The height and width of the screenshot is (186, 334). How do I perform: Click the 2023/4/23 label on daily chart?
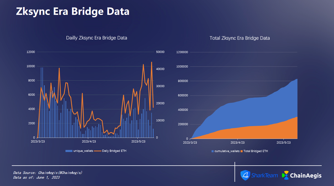coord(89,142)
